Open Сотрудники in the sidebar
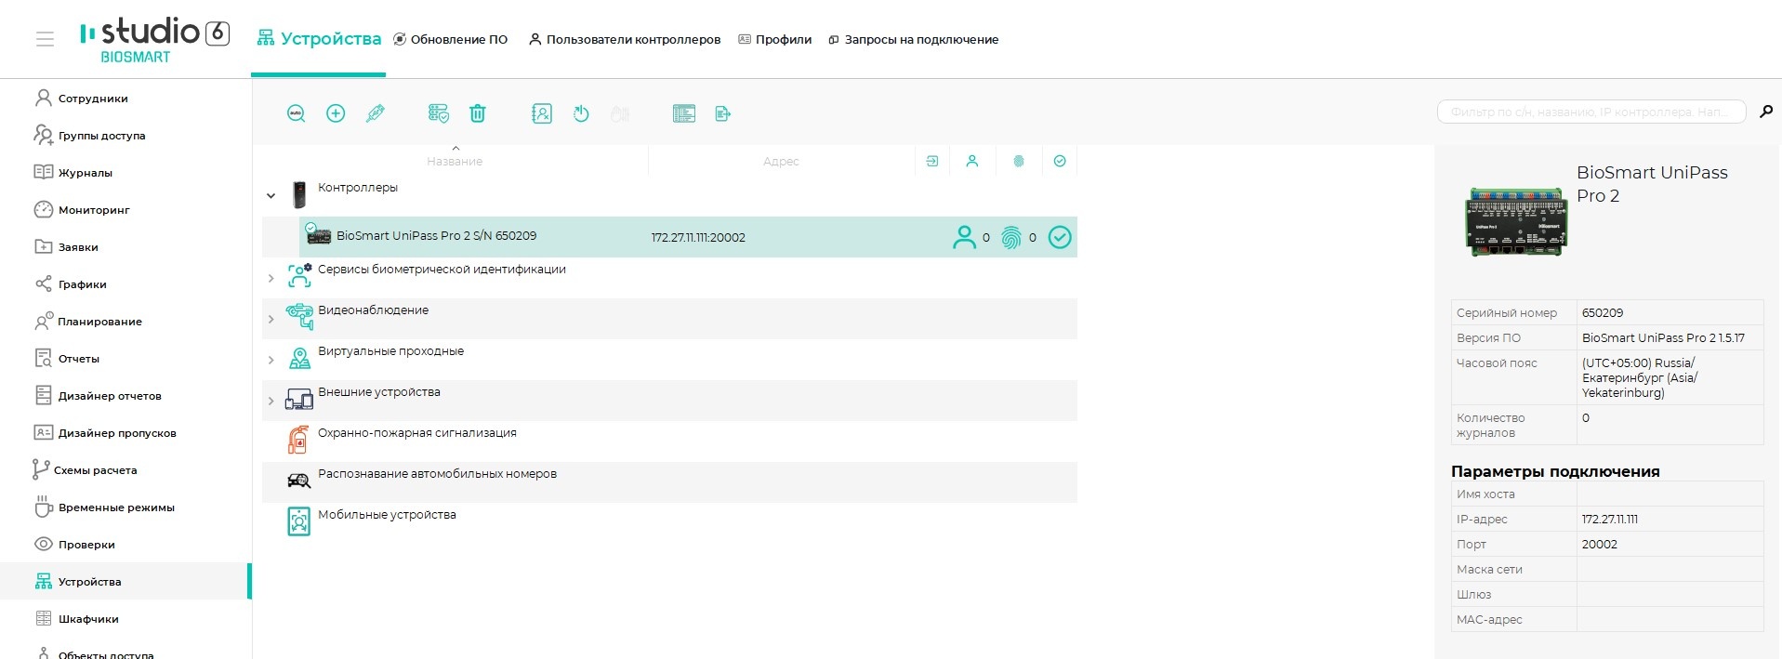 [x=125, y=98]
